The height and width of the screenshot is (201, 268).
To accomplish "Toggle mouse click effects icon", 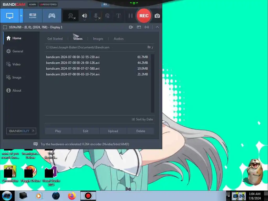I will 107,16.
